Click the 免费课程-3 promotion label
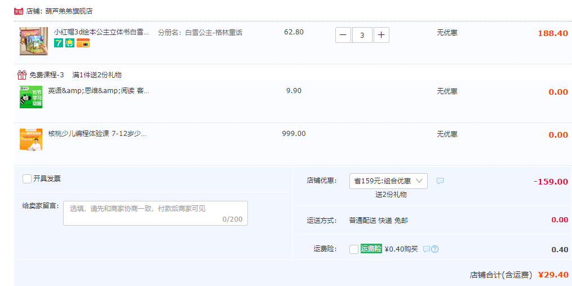 (x=47, y=75)
